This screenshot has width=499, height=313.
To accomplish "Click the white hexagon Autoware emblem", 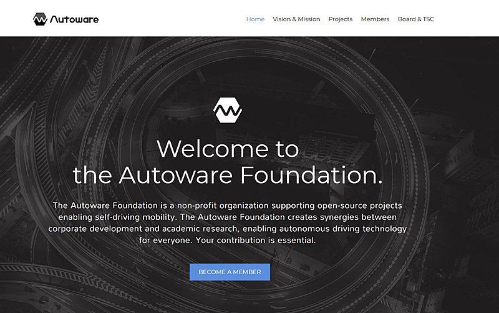I will pyautogui.click(x=228, y=111).
